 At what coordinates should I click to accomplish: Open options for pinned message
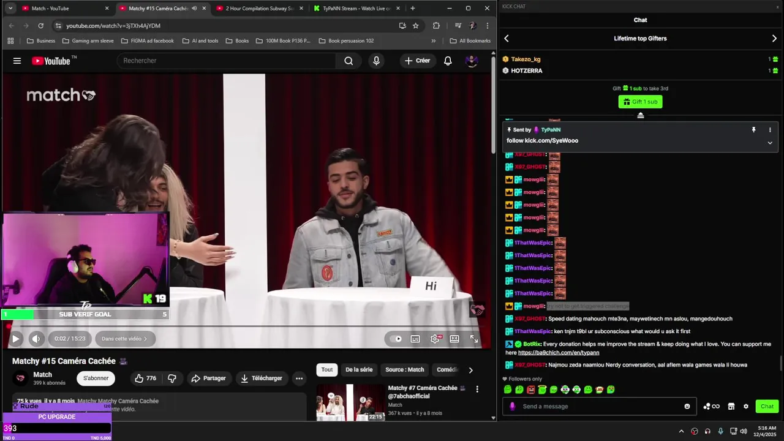coord(770,130)
